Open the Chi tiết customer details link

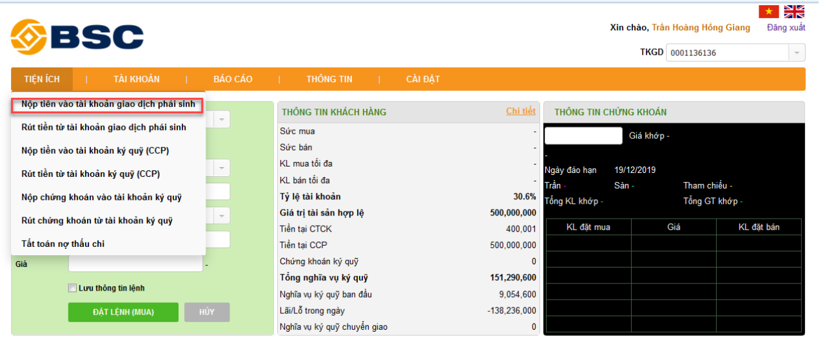521,111
